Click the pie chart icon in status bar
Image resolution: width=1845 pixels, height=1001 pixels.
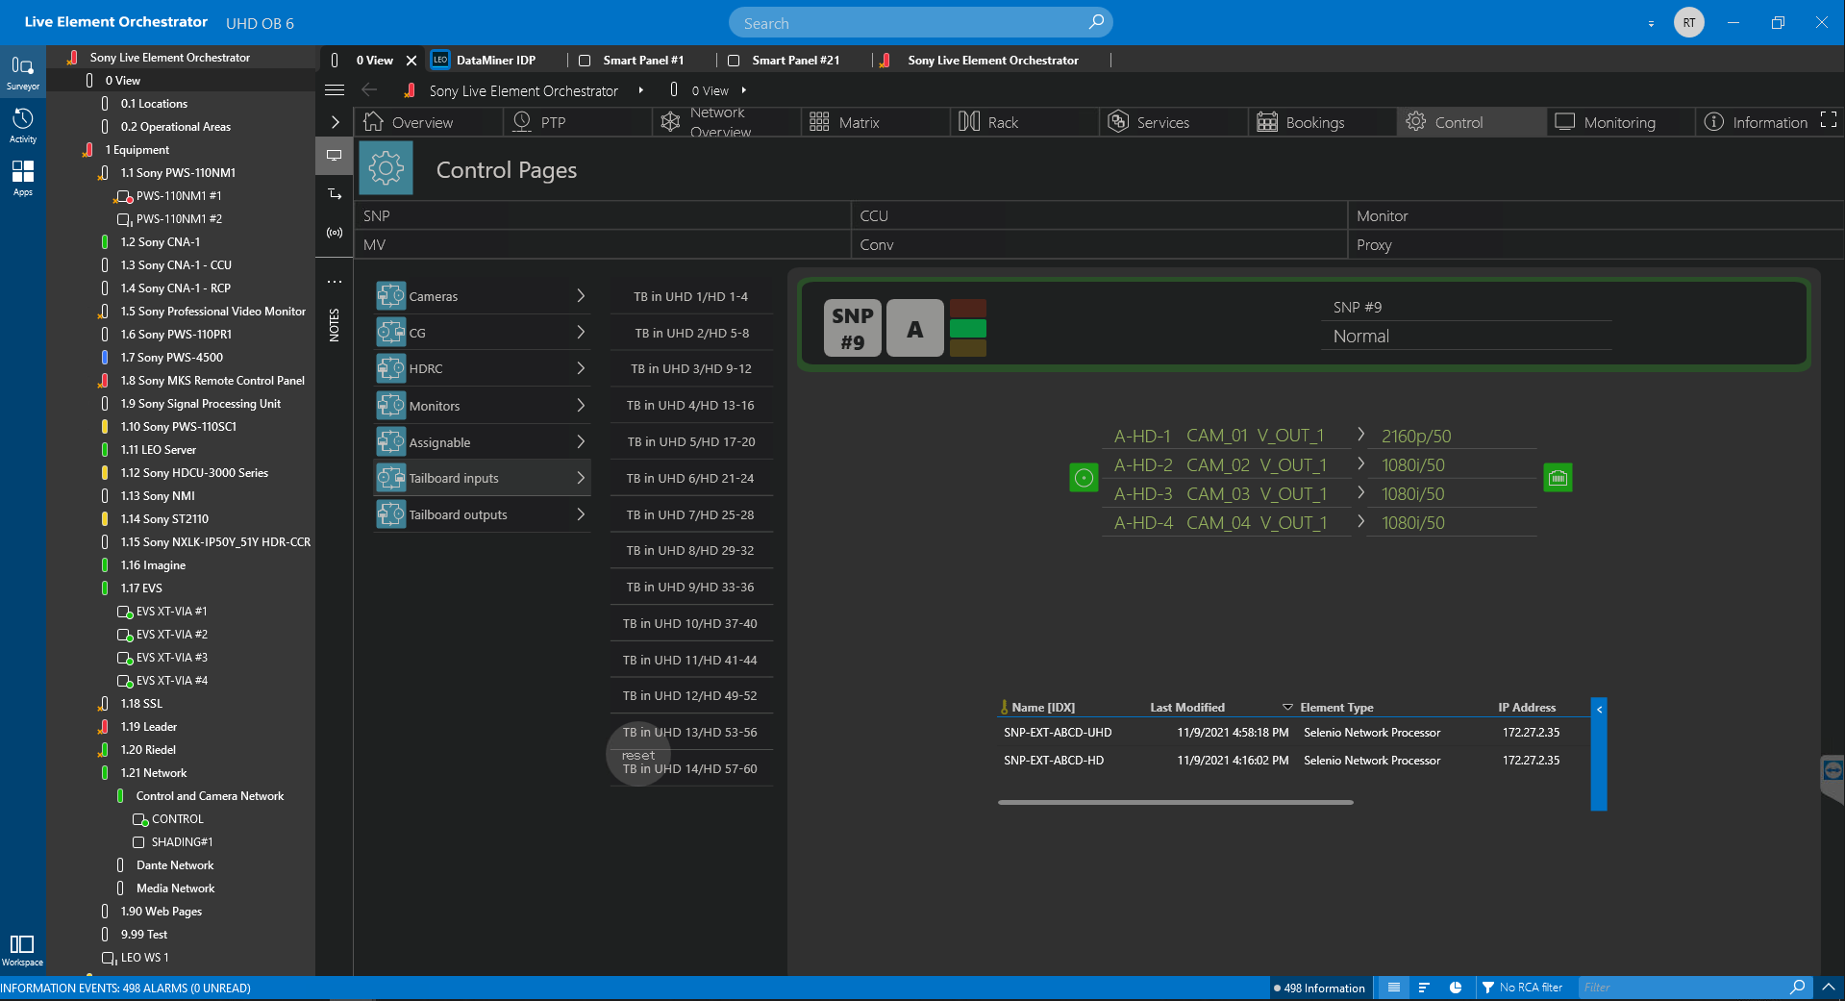click(x=1456, y=988)
